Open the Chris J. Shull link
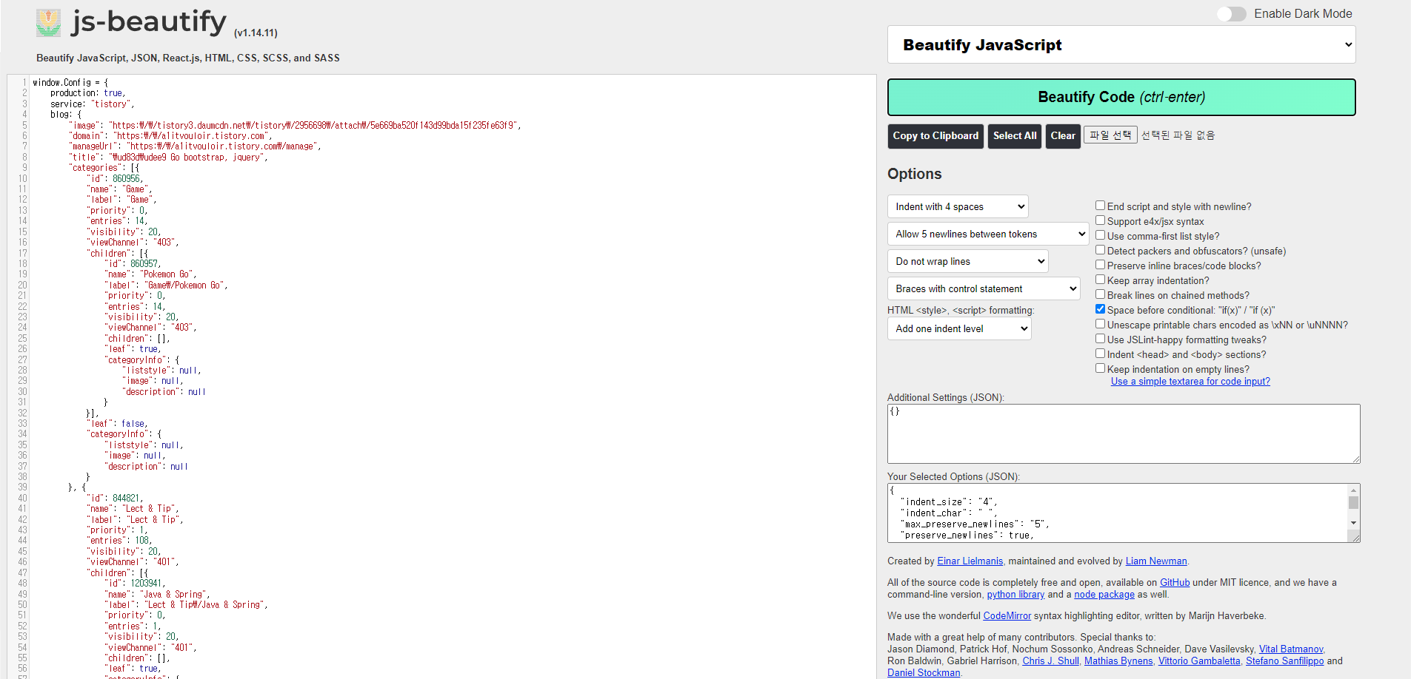 pos(1051,661)
